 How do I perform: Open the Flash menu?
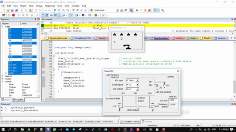click(31, 6)
